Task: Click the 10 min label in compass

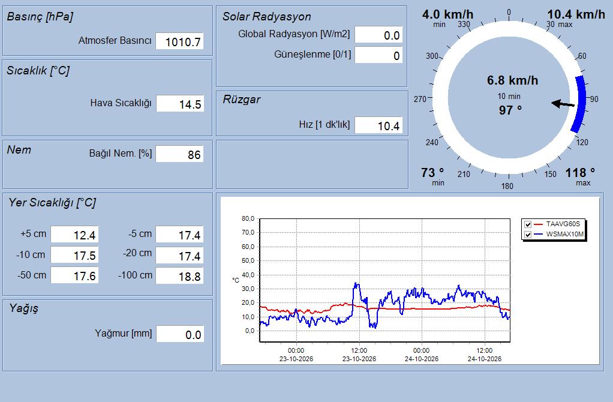Action: (x=509, y=96)
